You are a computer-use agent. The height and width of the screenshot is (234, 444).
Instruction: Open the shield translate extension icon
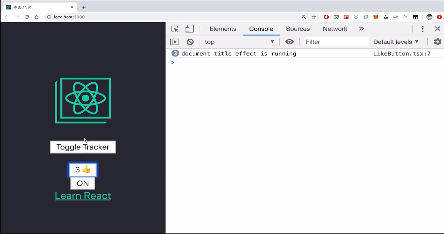tap(356, 17)
